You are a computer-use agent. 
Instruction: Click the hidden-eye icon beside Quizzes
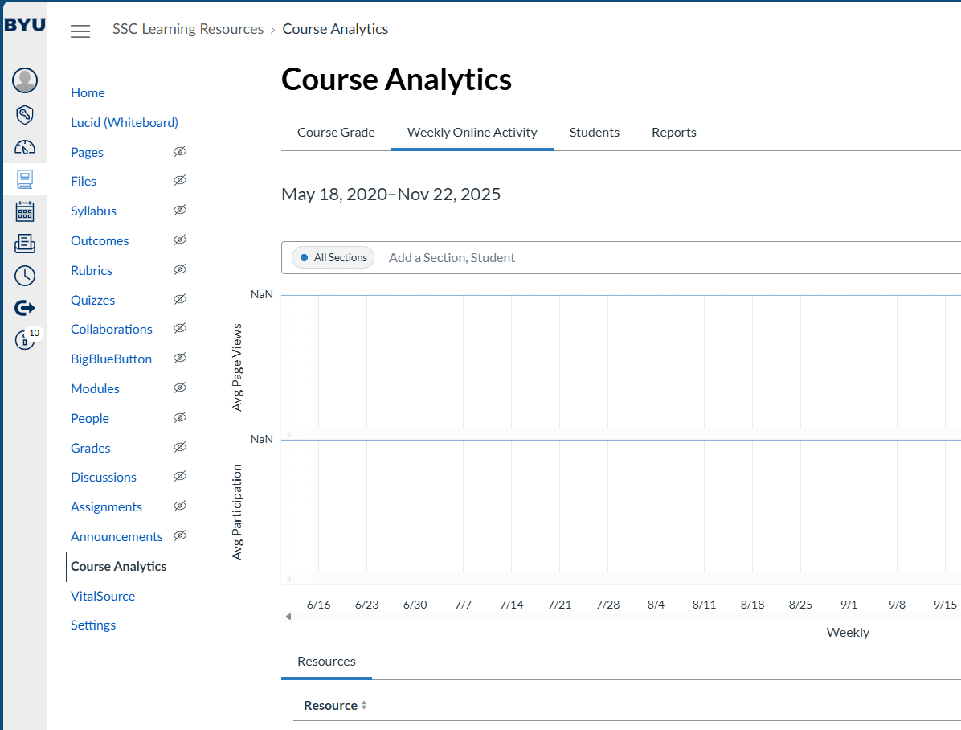[x=179, y=299]
